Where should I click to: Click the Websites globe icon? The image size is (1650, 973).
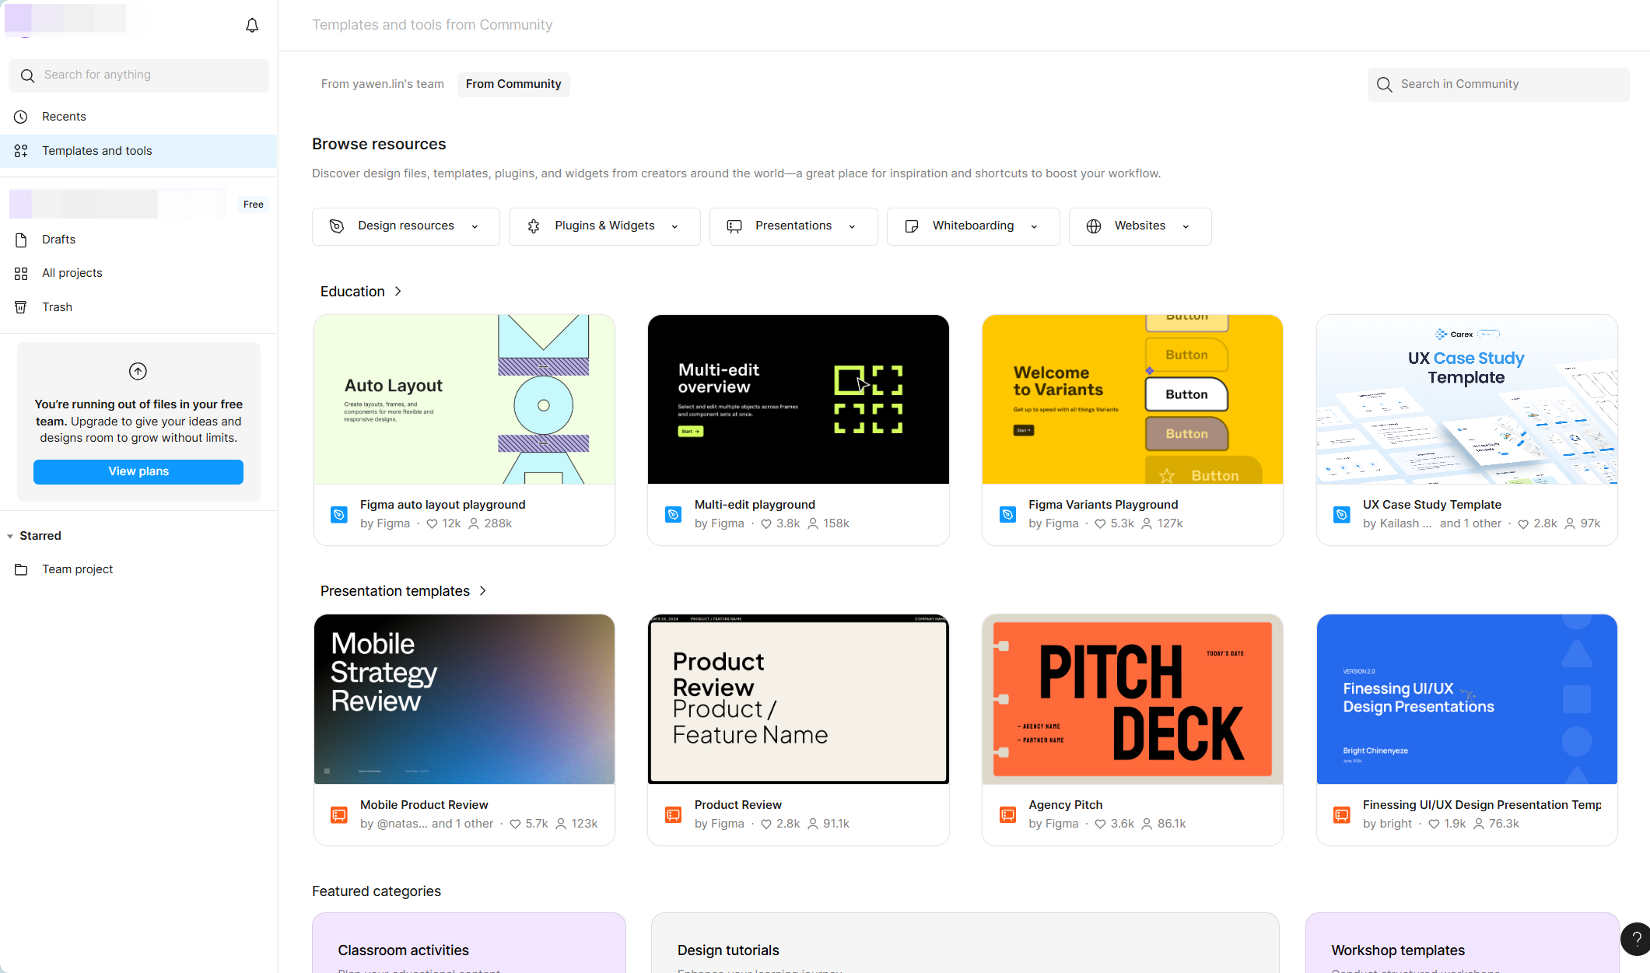(1094, 226)
